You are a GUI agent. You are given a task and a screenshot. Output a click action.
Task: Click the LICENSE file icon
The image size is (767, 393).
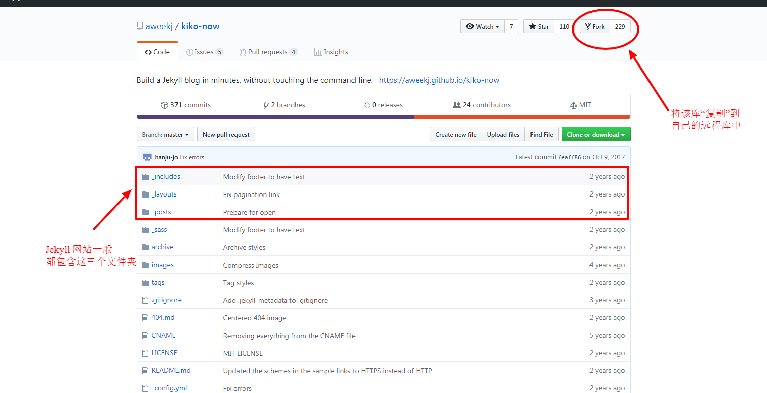[146, 353]
